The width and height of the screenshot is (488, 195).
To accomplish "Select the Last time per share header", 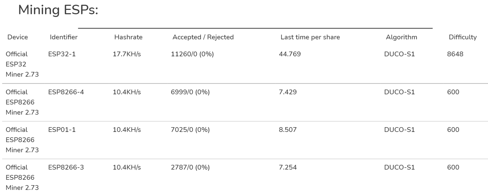I will click(310, 37).
